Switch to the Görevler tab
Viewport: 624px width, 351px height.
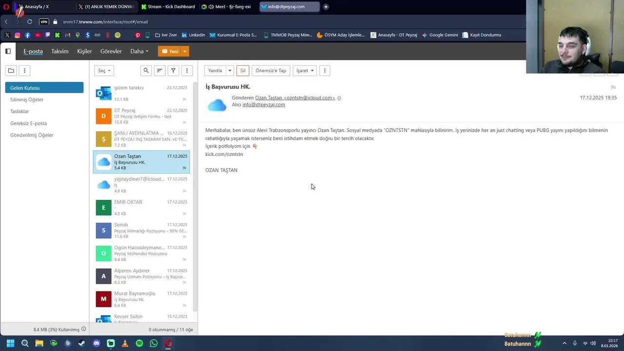[111, 51]
